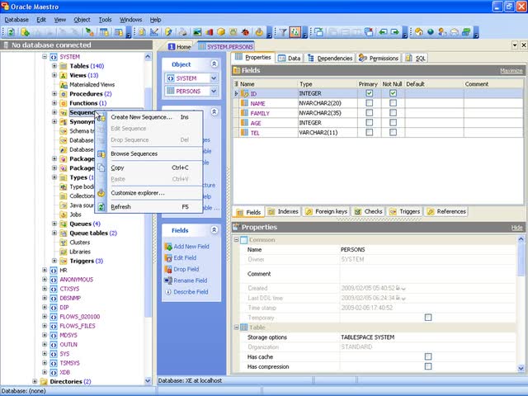Click the lightning script toolbar icon
528x396 pixels.
(168, 32)
